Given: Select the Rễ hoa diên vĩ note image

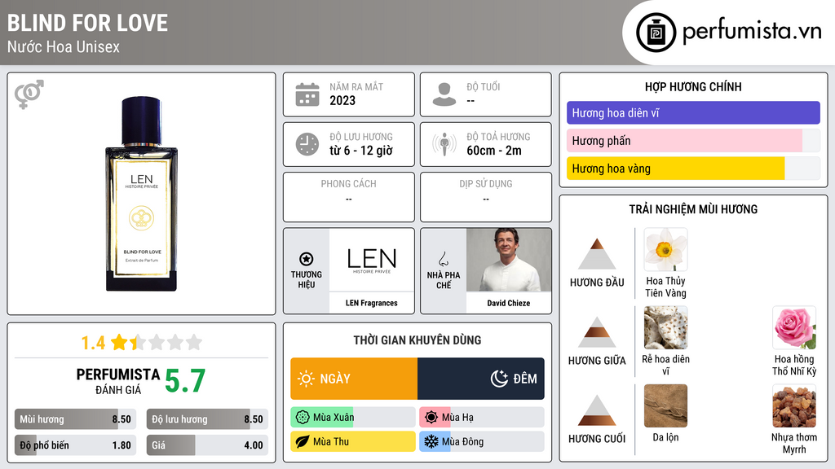Looking at the screenshot, I should click(x=665, y=327).
